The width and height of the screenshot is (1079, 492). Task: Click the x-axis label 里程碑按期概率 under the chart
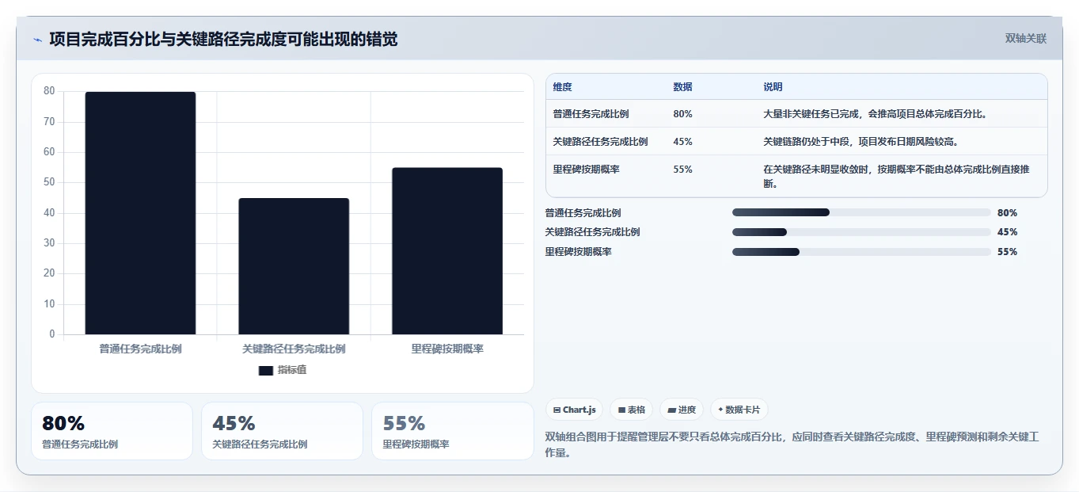(447, 349)
